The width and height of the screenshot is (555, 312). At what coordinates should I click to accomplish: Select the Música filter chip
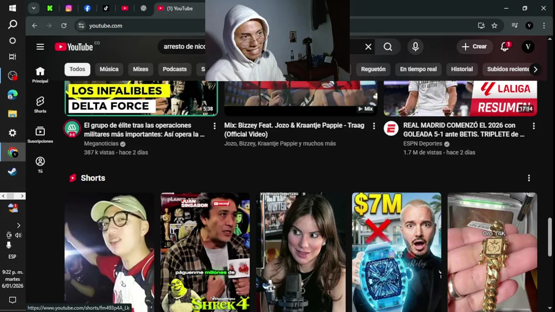click(x=109, y=69)
